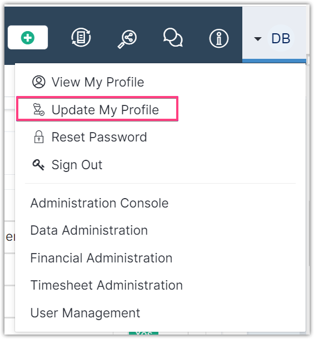Open Administration Console
This screenshot has width=314, height=339.
click(x=99, y=203)
